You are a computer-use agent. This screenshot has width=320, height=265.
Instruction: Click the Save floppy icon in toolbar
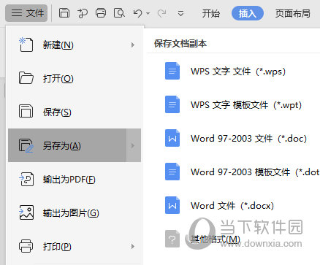64,13
